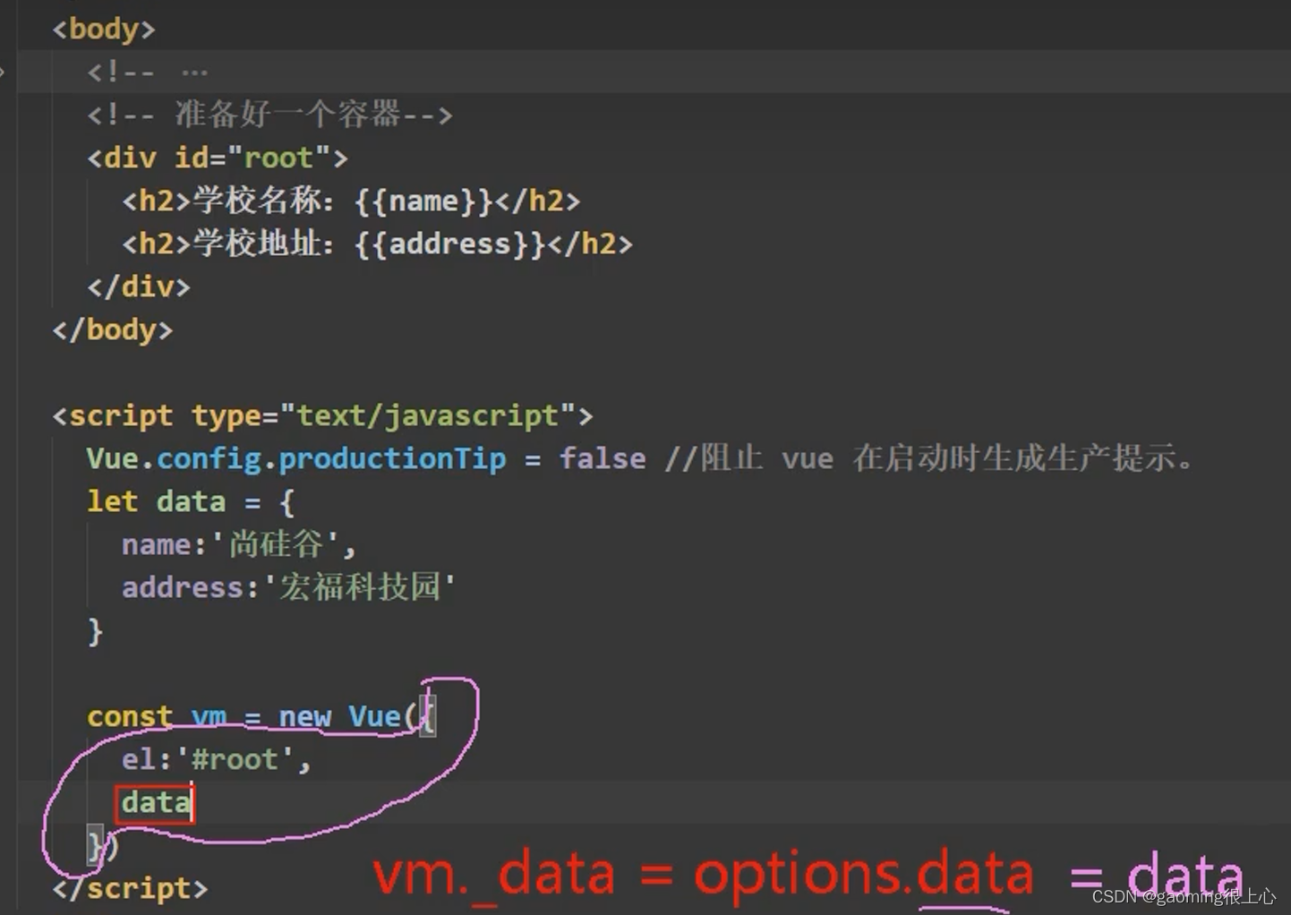Click the type attribute of script tag
Image resolution: width=1291 pixels, height=915 pixels.
(227, 416)
